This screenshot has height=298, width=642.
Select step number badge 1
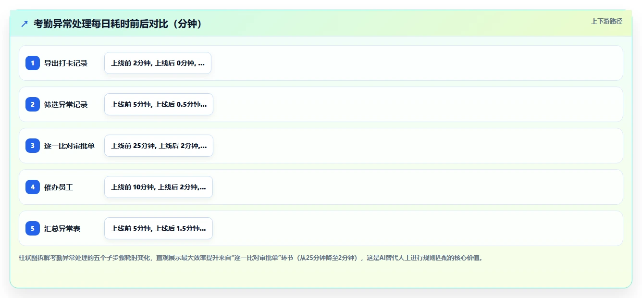click(x=33, y=63)
